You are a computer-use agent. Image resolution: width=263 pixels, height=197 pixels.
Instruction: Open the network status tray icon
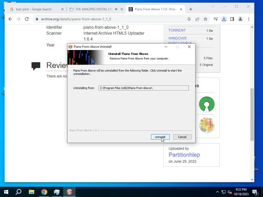pos(224,192)
